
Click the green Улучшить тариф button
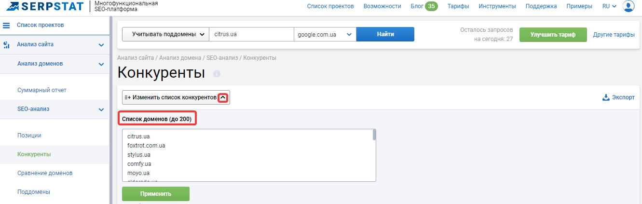(x=553, y=35)
